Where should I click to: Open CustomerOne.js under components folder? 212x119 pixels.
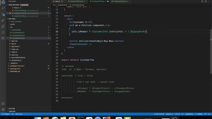pos(19,35)
